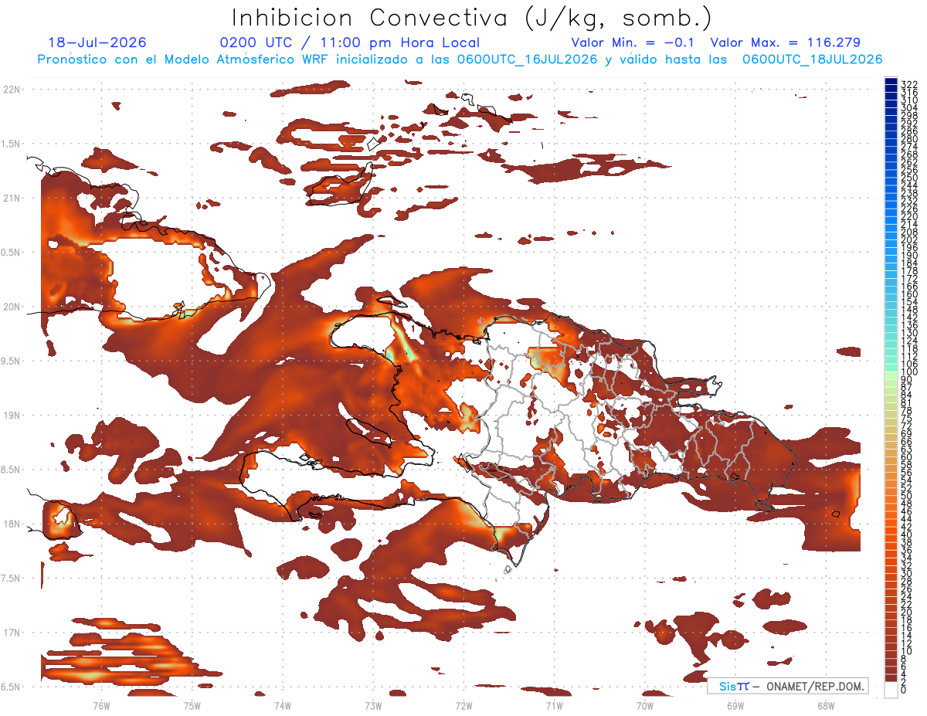Viewport: 927px width, 716px height.
Task: Click the colorbar value 40
Action: (x=907, y=534)
